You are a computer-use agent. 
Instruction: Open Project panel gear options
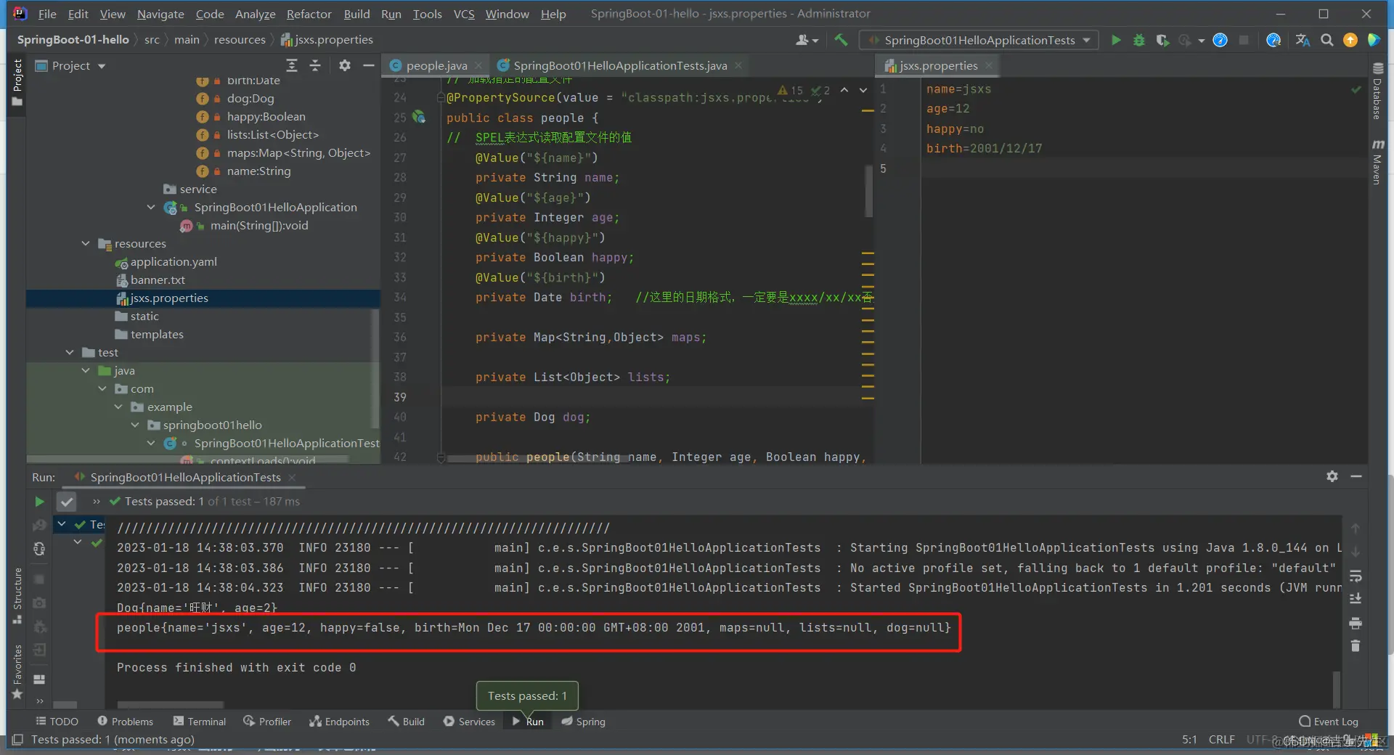tap(345, 65)
